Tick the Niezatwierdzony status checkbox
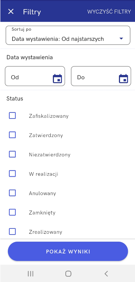Image resolution: width=135 pixels, height=282 pixels. [12, 154]
